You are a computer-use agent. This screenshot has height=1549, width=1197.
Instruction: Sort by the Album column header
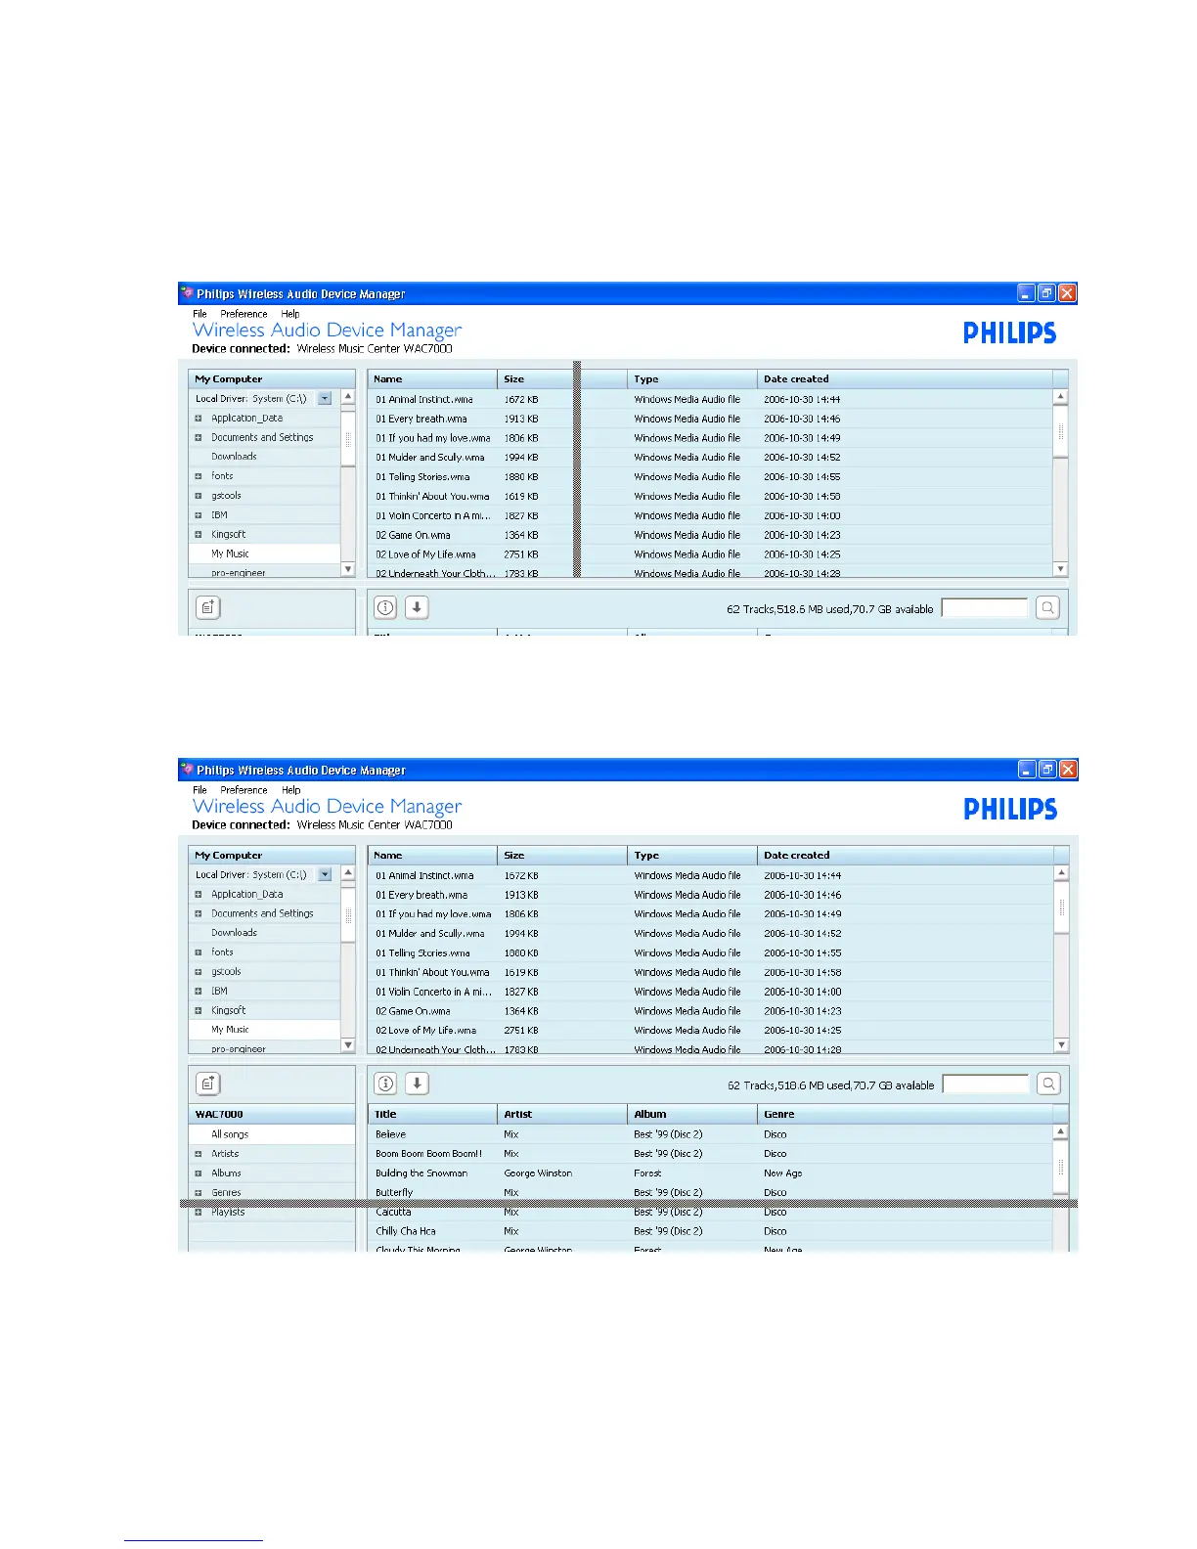tap(692, 1114)
